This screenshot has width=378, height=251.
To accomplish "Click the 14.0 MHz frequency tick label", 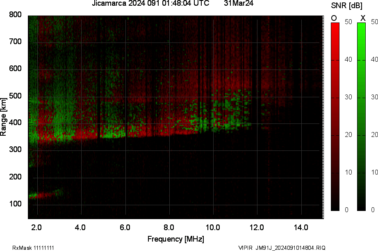I will (302, 226).
